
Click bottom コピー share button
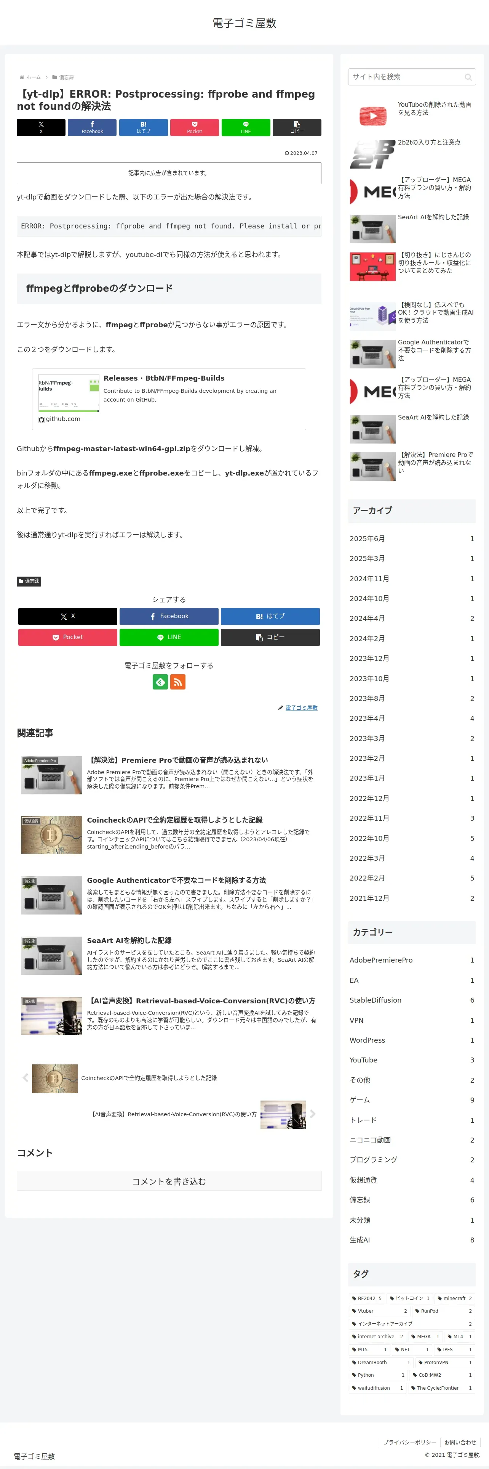[x=270, y=637]
